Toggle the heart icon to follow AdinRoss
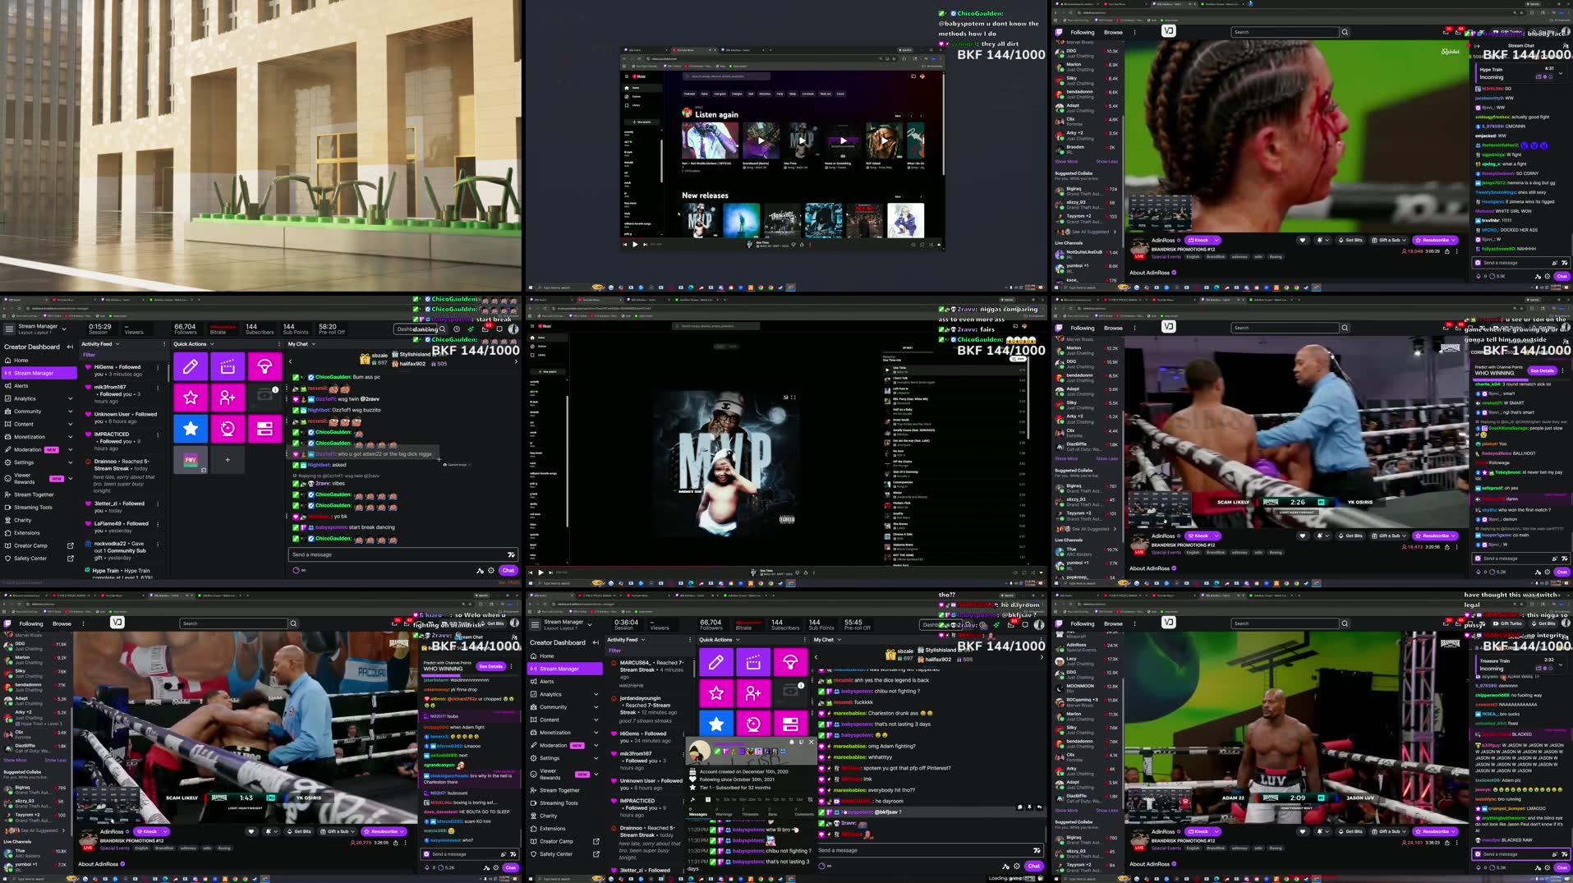 coord(1302,240)
